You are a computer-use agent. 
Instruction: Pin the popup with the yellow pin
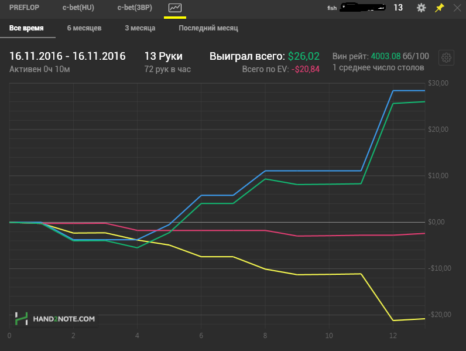tap(439, 8)
